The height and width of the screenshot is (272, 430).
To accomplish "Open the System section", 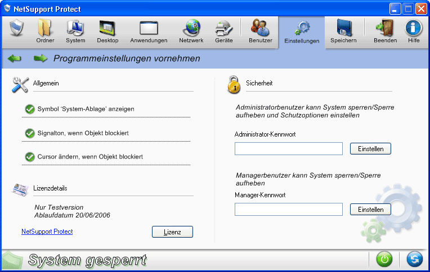I will pyautogui.click(x=75, y=31).
